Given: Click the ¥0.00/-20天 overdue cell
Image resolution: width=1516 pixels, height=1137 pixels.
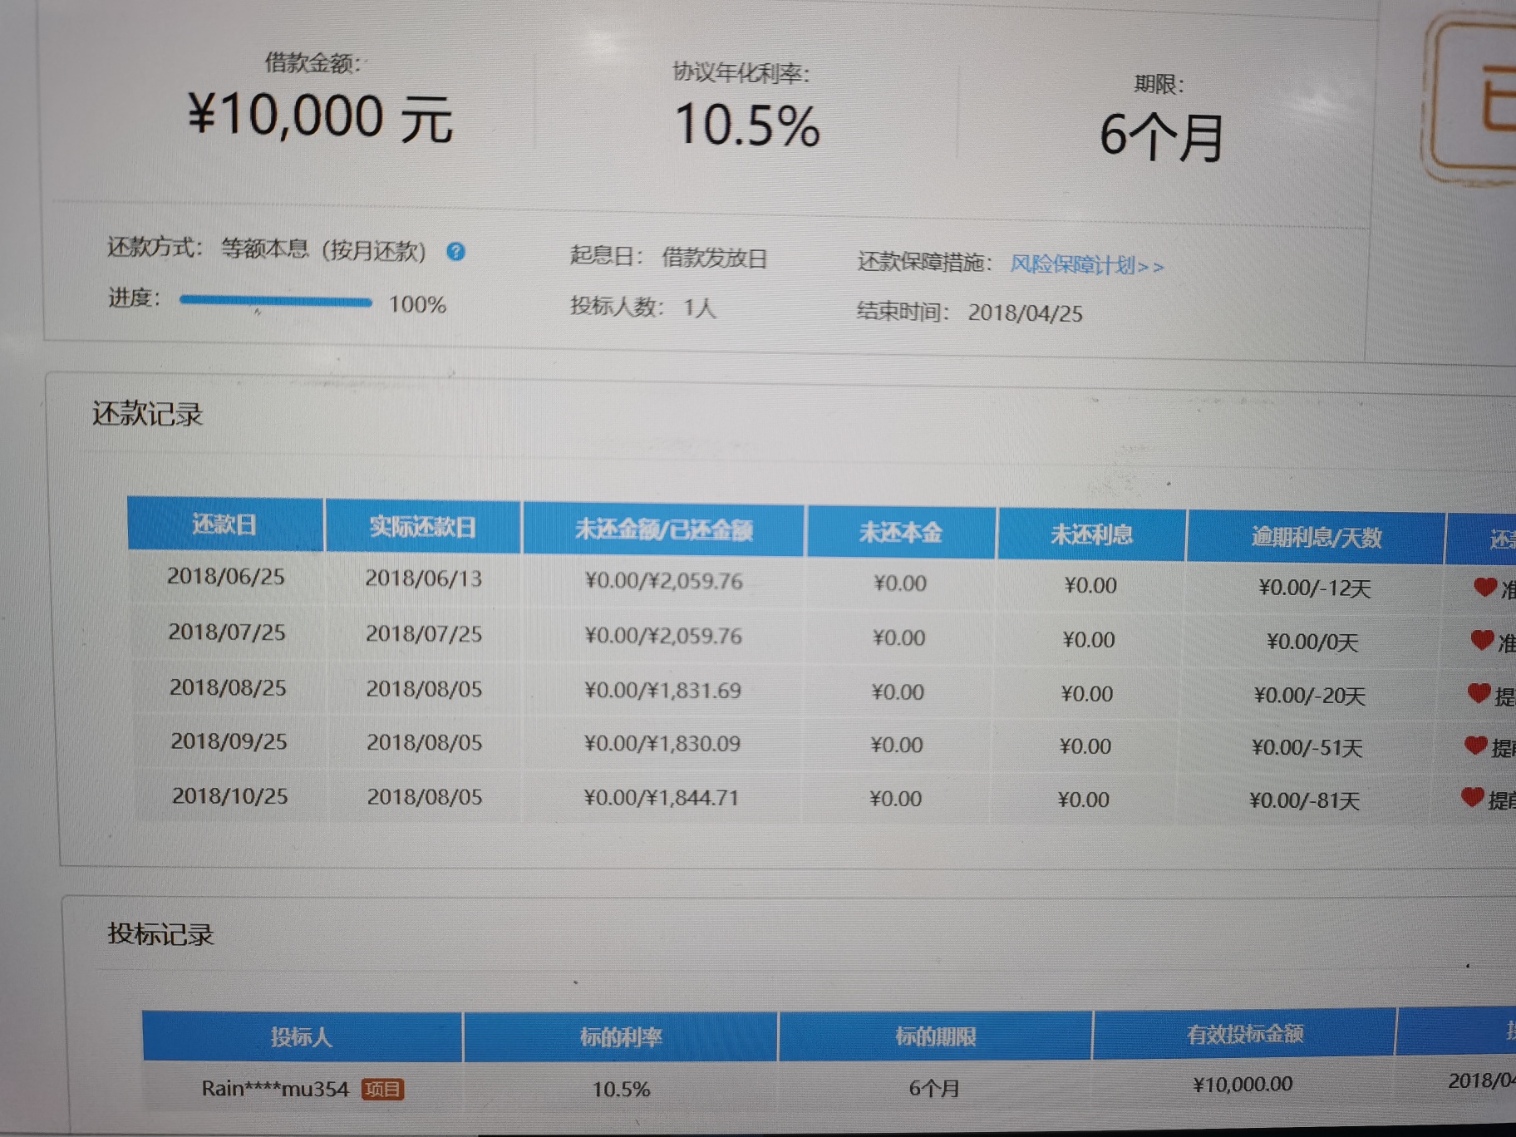Looking at the screenshot, I should (1309, 695).
